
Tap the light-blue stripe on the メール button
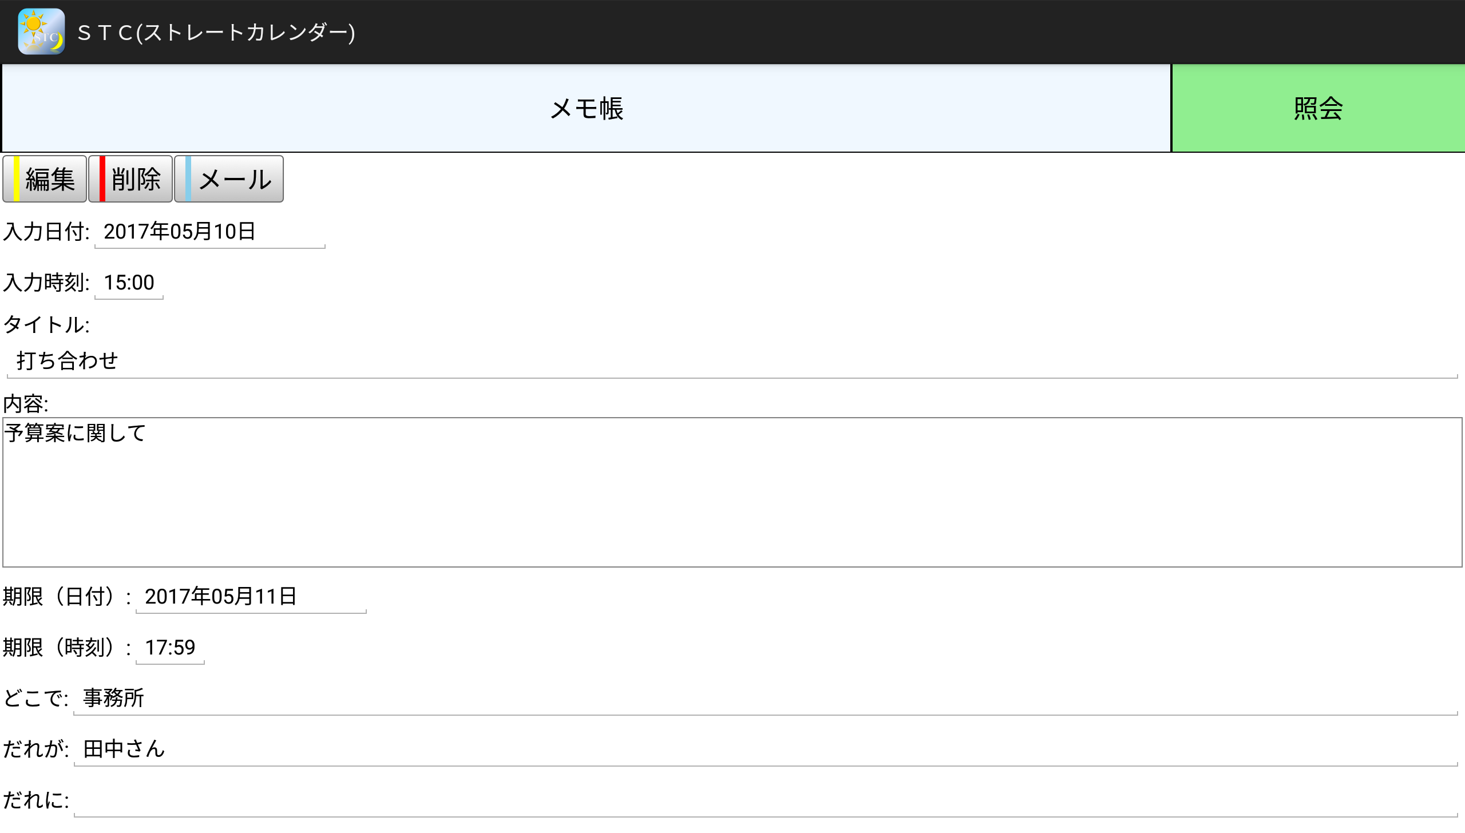[188, 179]
